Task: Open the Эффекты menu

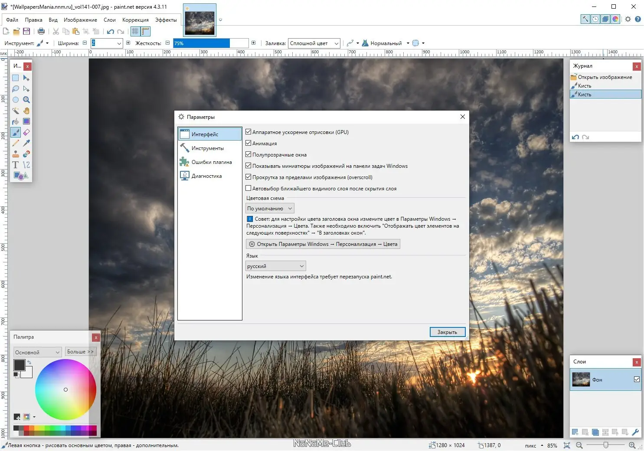Action: pyautogui.click(x=166, y=20)
